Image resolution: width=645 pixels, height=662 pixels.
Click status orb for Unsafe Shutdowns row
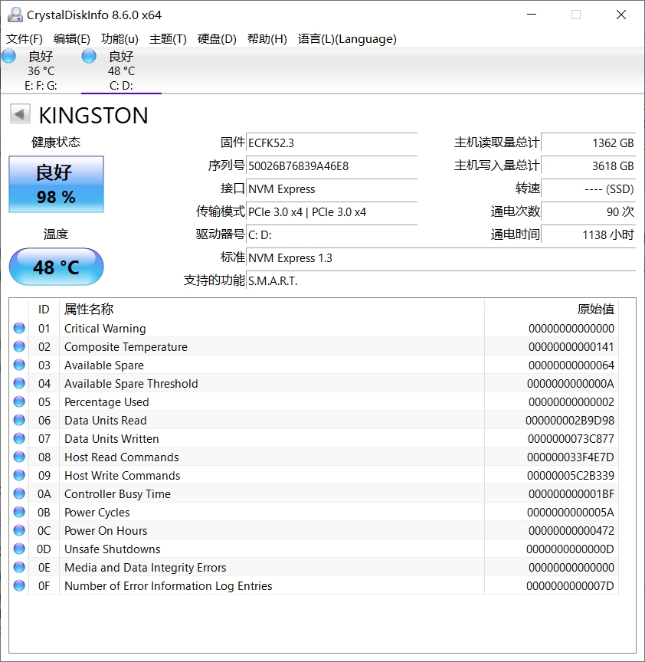[19, 549]
